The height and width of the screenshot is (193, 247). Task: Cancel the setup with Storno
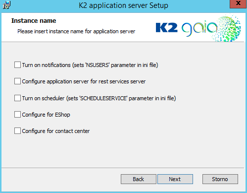click(x=220, y=179)
